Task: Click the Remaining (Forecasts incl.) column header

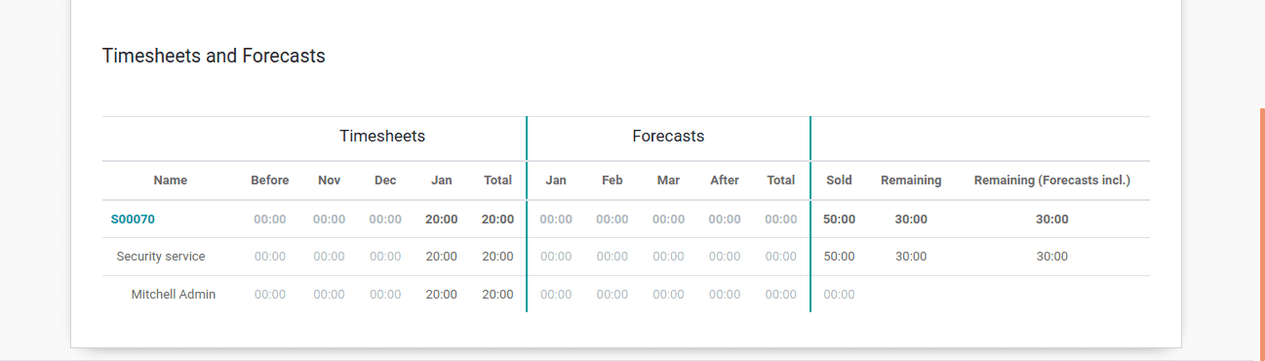Action: 1052,180
